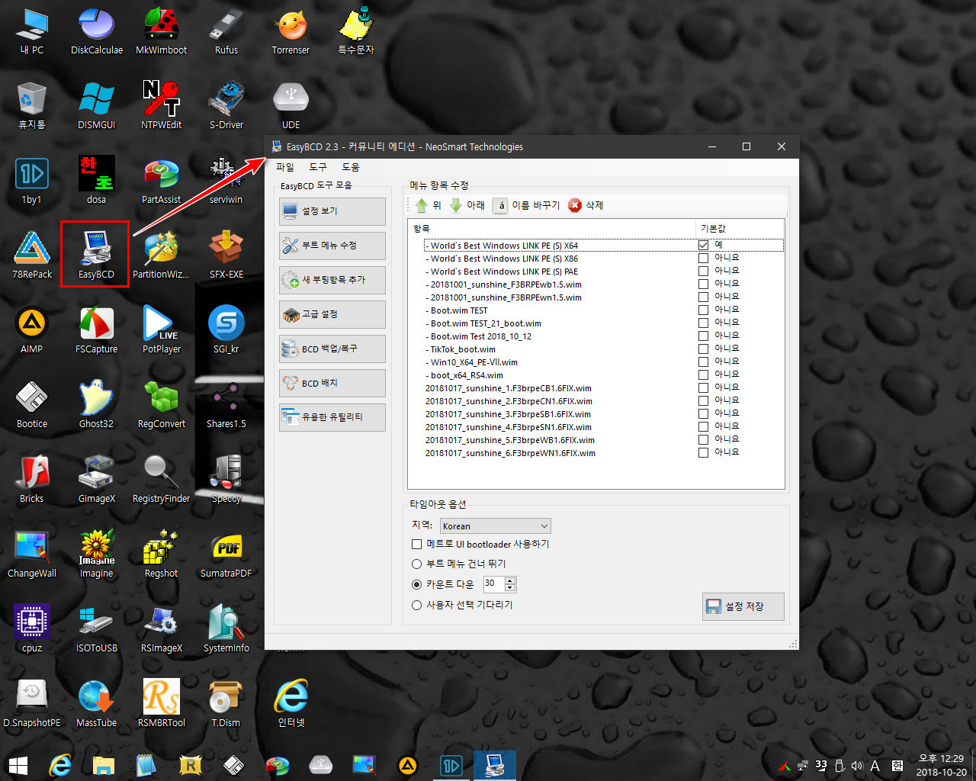976x781 pixels.
Task: Enable the Metro UI bootloader checkbox
Action: point(416,544)
